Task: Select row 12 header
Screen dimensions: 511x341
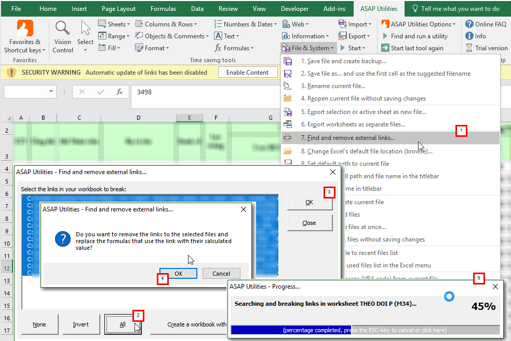Action: point(7,268)
